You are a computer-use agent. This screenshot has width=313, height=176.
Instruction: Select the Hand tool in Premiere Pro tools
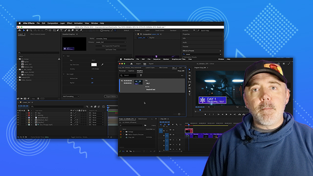point(189,91)
